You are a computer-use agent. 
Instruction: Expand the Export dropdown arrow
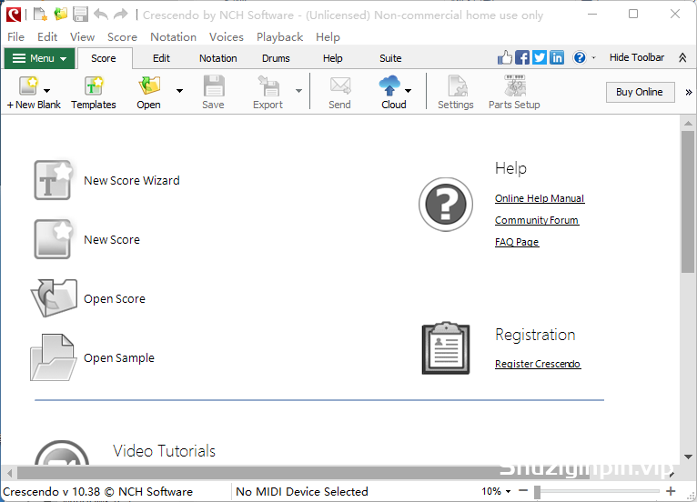pos(298,91)
